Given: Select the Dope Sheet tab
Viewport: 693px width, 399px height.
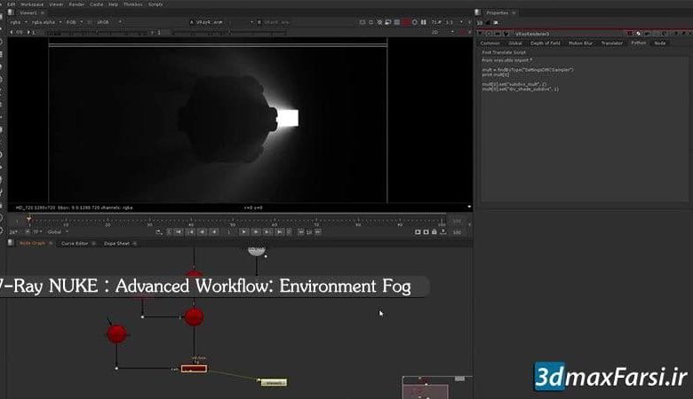Looking at the screenshot, I should (x=116, y=243).
